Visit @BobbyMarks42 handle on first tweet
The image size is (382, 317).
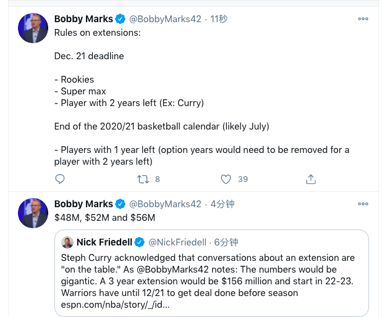pyautogui.click(x=165, y=19)
